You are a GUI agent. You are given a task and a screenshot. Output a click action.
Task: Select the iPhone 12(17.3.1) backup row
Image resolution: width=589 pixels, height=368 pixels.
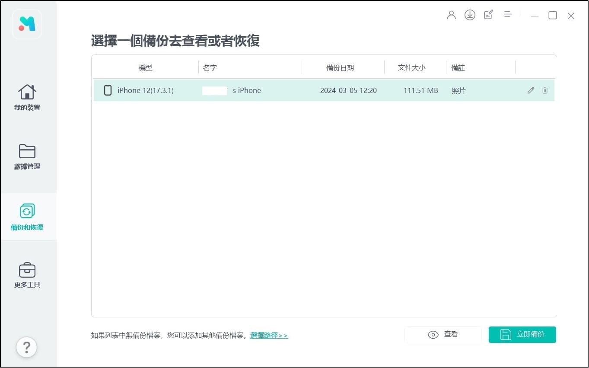pyautogui.click(x=302, y=90)
